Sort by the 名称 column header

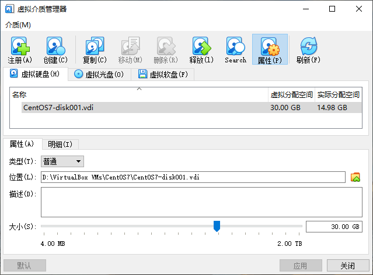pyautogui.click(x=139, y=95)
